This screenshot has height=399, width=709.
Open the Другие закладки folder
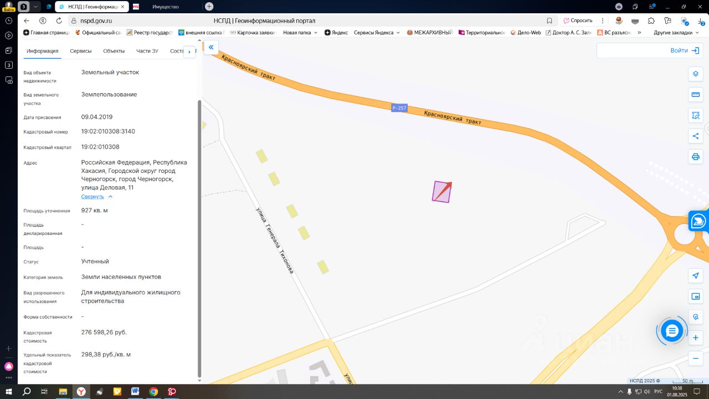[x=676, y=33]
